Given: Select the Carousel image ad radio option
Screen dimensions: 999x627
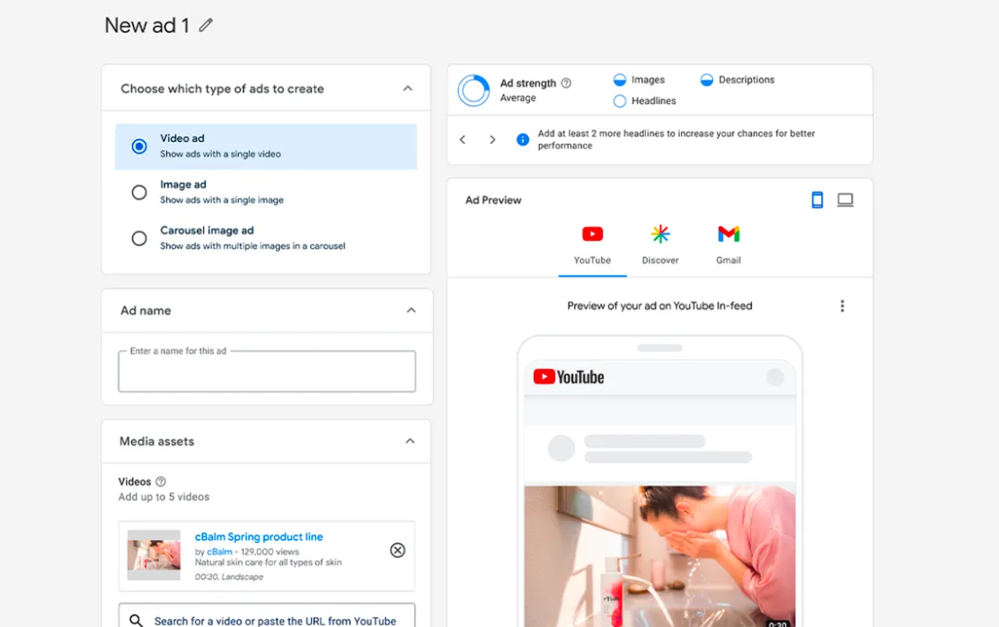Looking at the screenshot, I should (x=139, y=238).
